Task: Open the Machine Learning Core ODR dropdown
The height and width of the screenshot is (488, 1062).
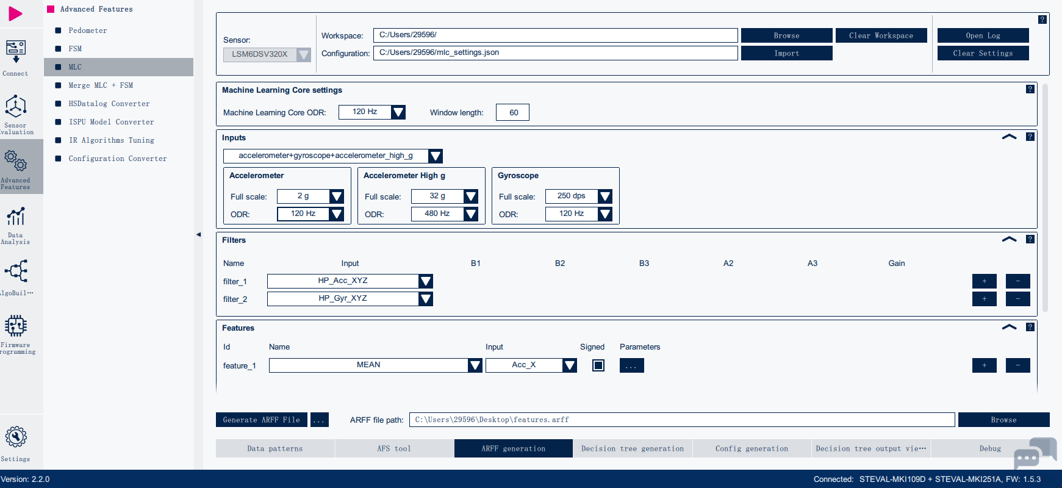Action: point(398,112)
